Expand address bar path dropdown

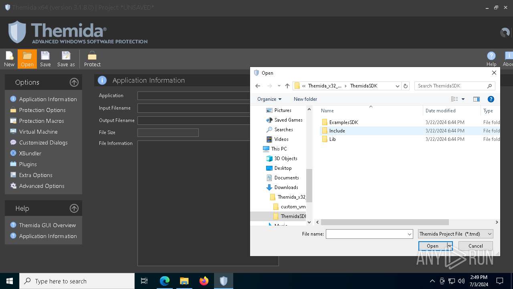point(397,86)
